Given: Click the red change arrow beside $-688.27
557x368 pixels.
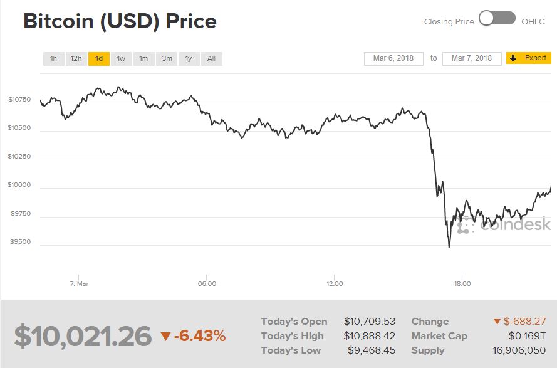Looking at the screenshot, I should (x=497, y=322).
